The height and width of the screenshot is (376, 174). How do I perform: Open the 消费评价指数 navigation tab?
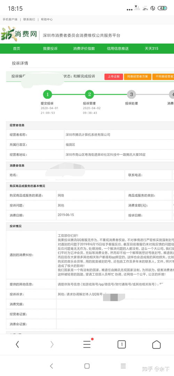click(x=84, y=48)
